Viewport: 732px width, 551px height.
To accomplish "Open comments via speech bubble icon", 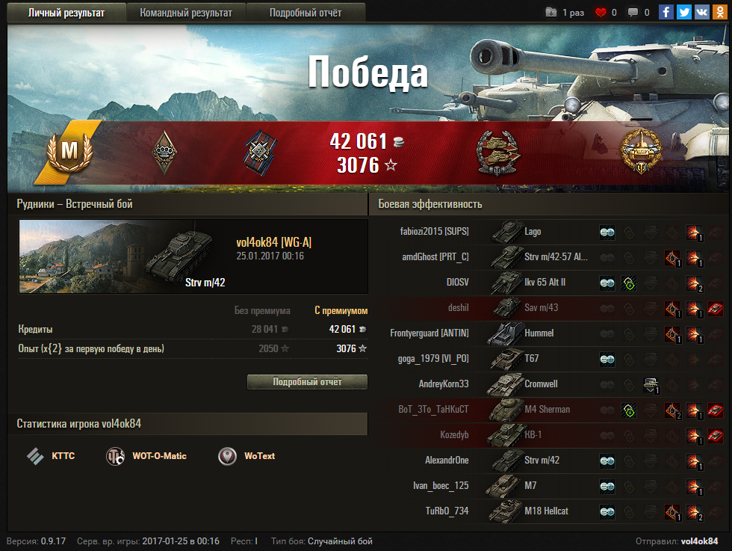I will coord(633,12).
